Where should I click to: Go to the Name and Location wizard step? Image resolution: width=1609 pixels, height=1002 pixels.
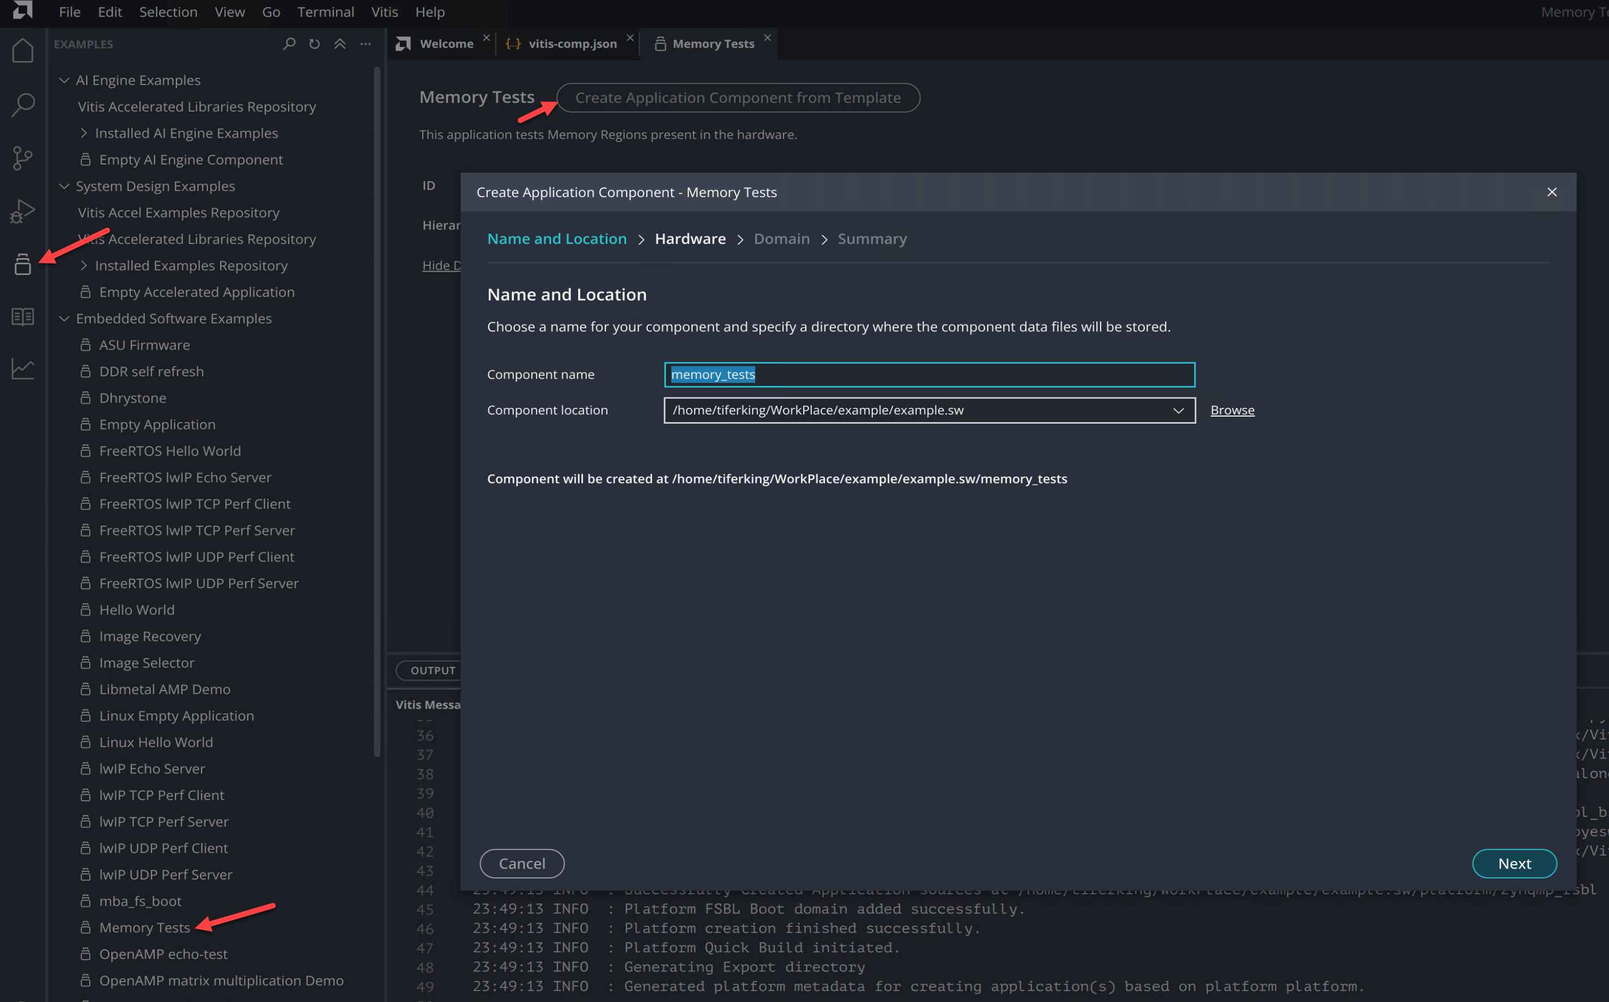point(557,239)
